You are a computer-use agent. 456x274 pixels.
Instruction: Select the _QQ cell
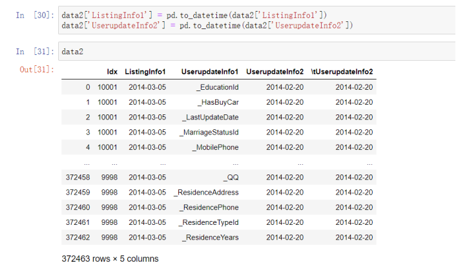[231, 178]
